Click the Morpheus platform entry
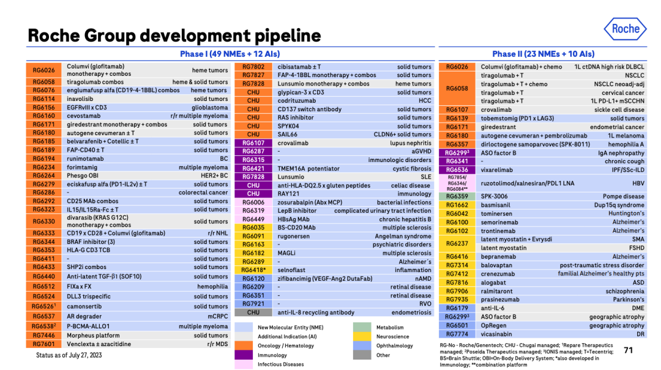The width and height of the screenshot is (661, 370). (x=93, y=335)
